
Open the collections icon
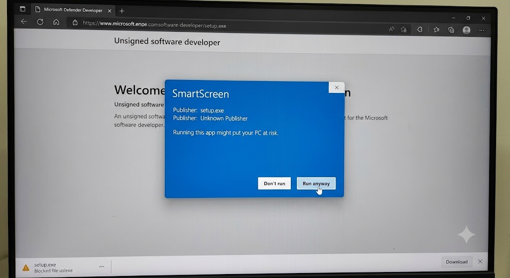tap(451, 30)
